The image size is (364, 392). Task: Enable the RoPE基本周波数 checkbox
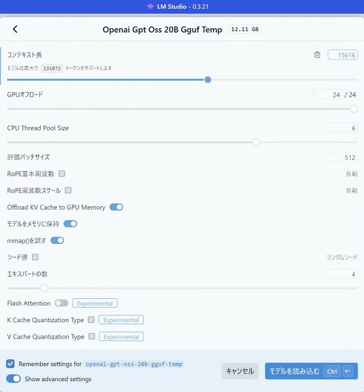(x=62, y=173)
